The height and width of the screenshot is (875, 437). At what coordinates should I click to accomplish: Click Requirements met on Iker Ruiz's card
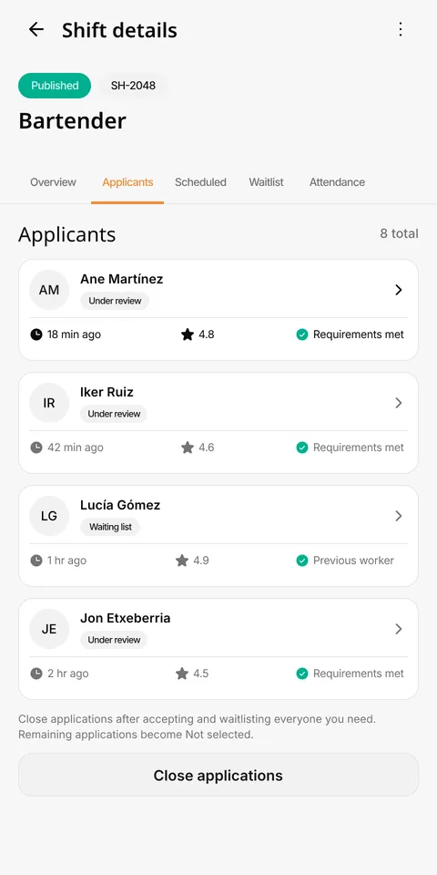click(x=359, y=448)
